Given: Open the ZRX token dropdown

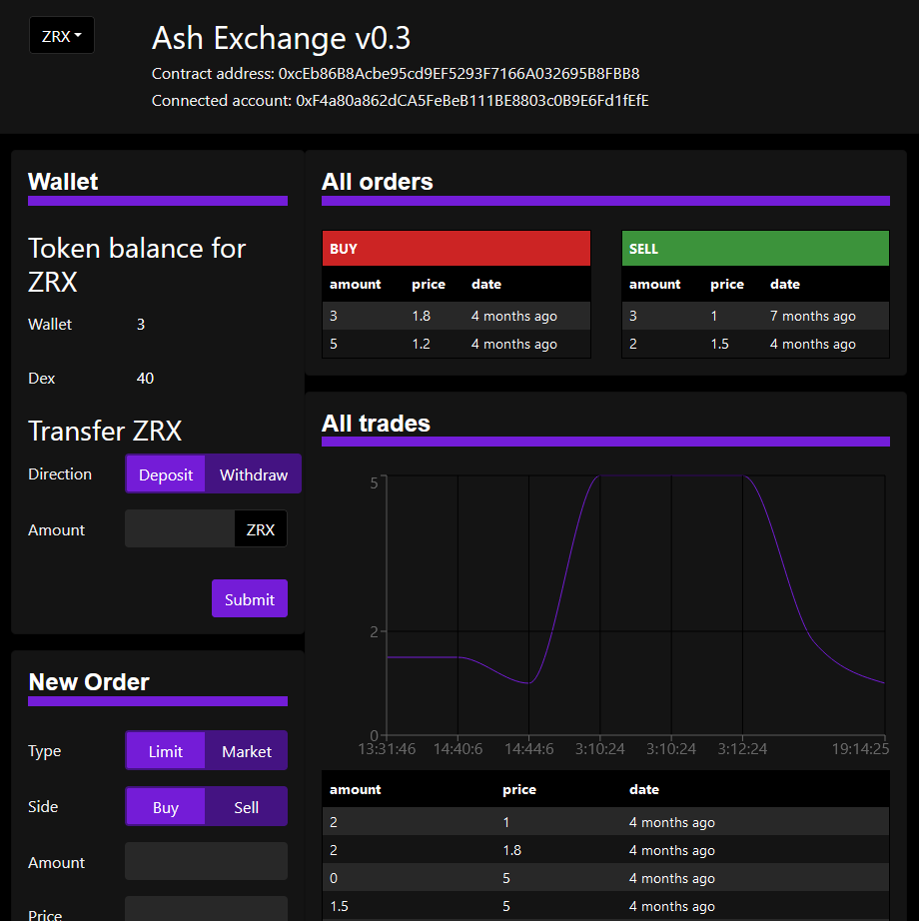Looking at the screenshot, I should tap(61, 36).
